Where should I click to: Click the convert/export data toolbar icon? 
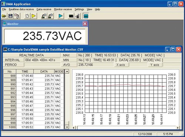point(17,16)
